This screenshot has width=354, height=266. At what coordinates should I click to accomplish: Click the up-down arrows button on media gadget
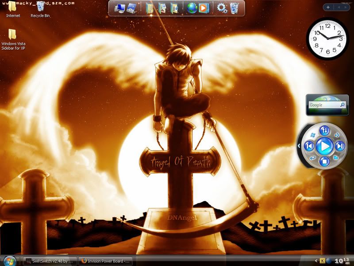click(324, 130)
